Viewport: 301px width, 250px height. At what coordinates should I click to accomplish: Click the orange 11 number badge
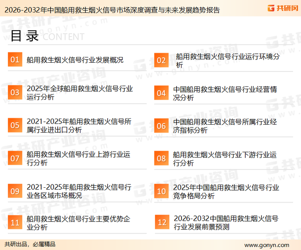coord(15,223)
